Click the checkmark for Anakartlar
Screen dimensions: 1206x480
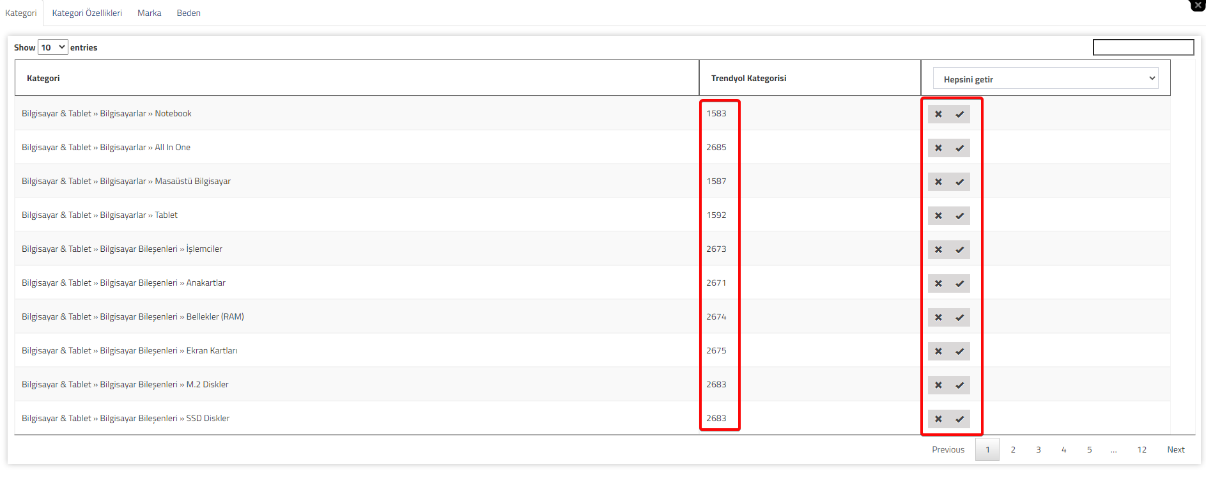959,284
